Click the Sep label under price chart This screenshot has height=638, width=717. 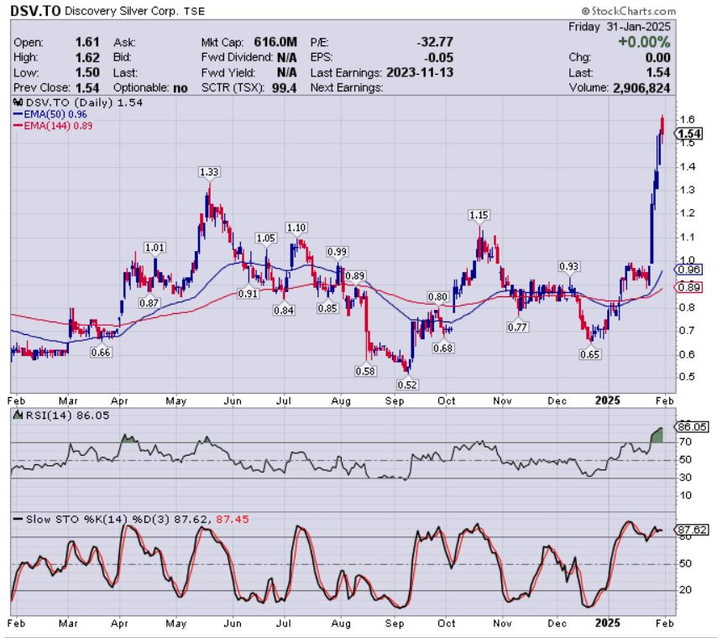(x=394, y=401)
